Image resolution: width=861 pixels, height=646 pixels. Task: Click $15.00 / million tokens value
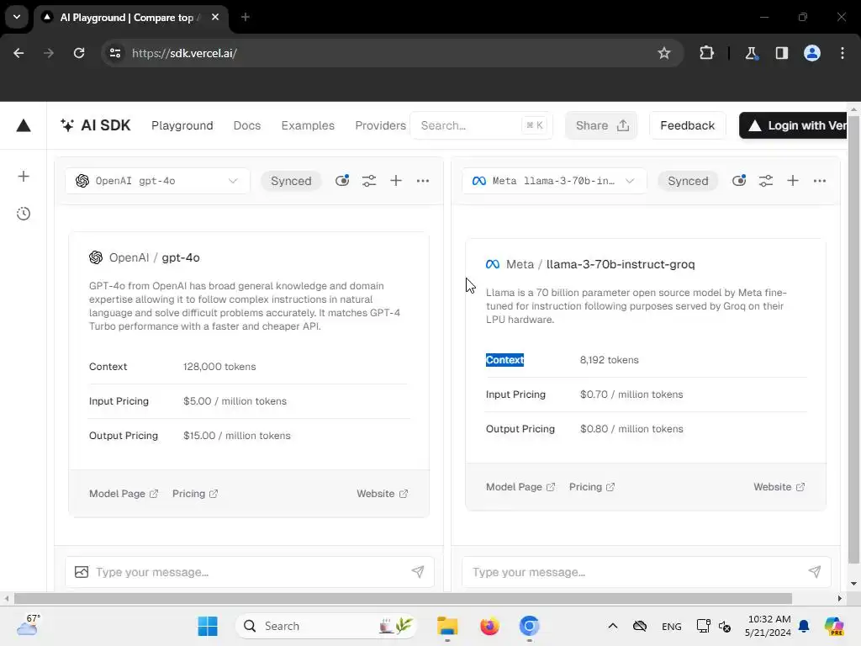(236, 436)
